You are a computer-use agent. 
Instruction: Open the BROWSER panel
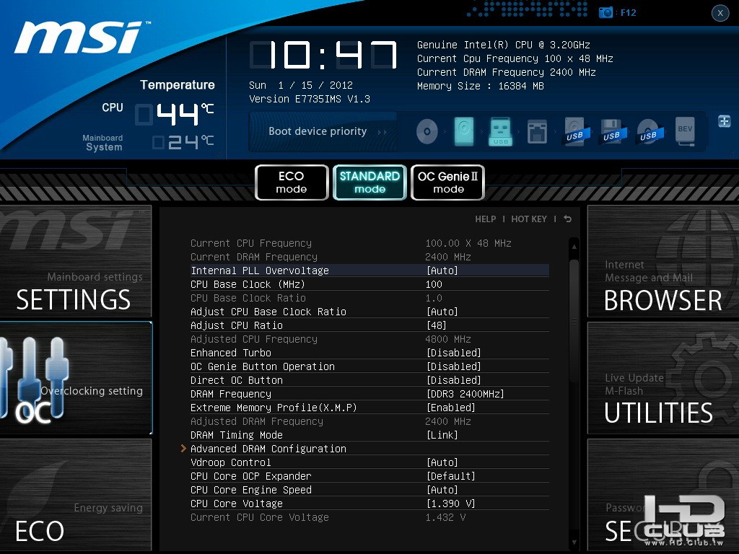(663, 261)
